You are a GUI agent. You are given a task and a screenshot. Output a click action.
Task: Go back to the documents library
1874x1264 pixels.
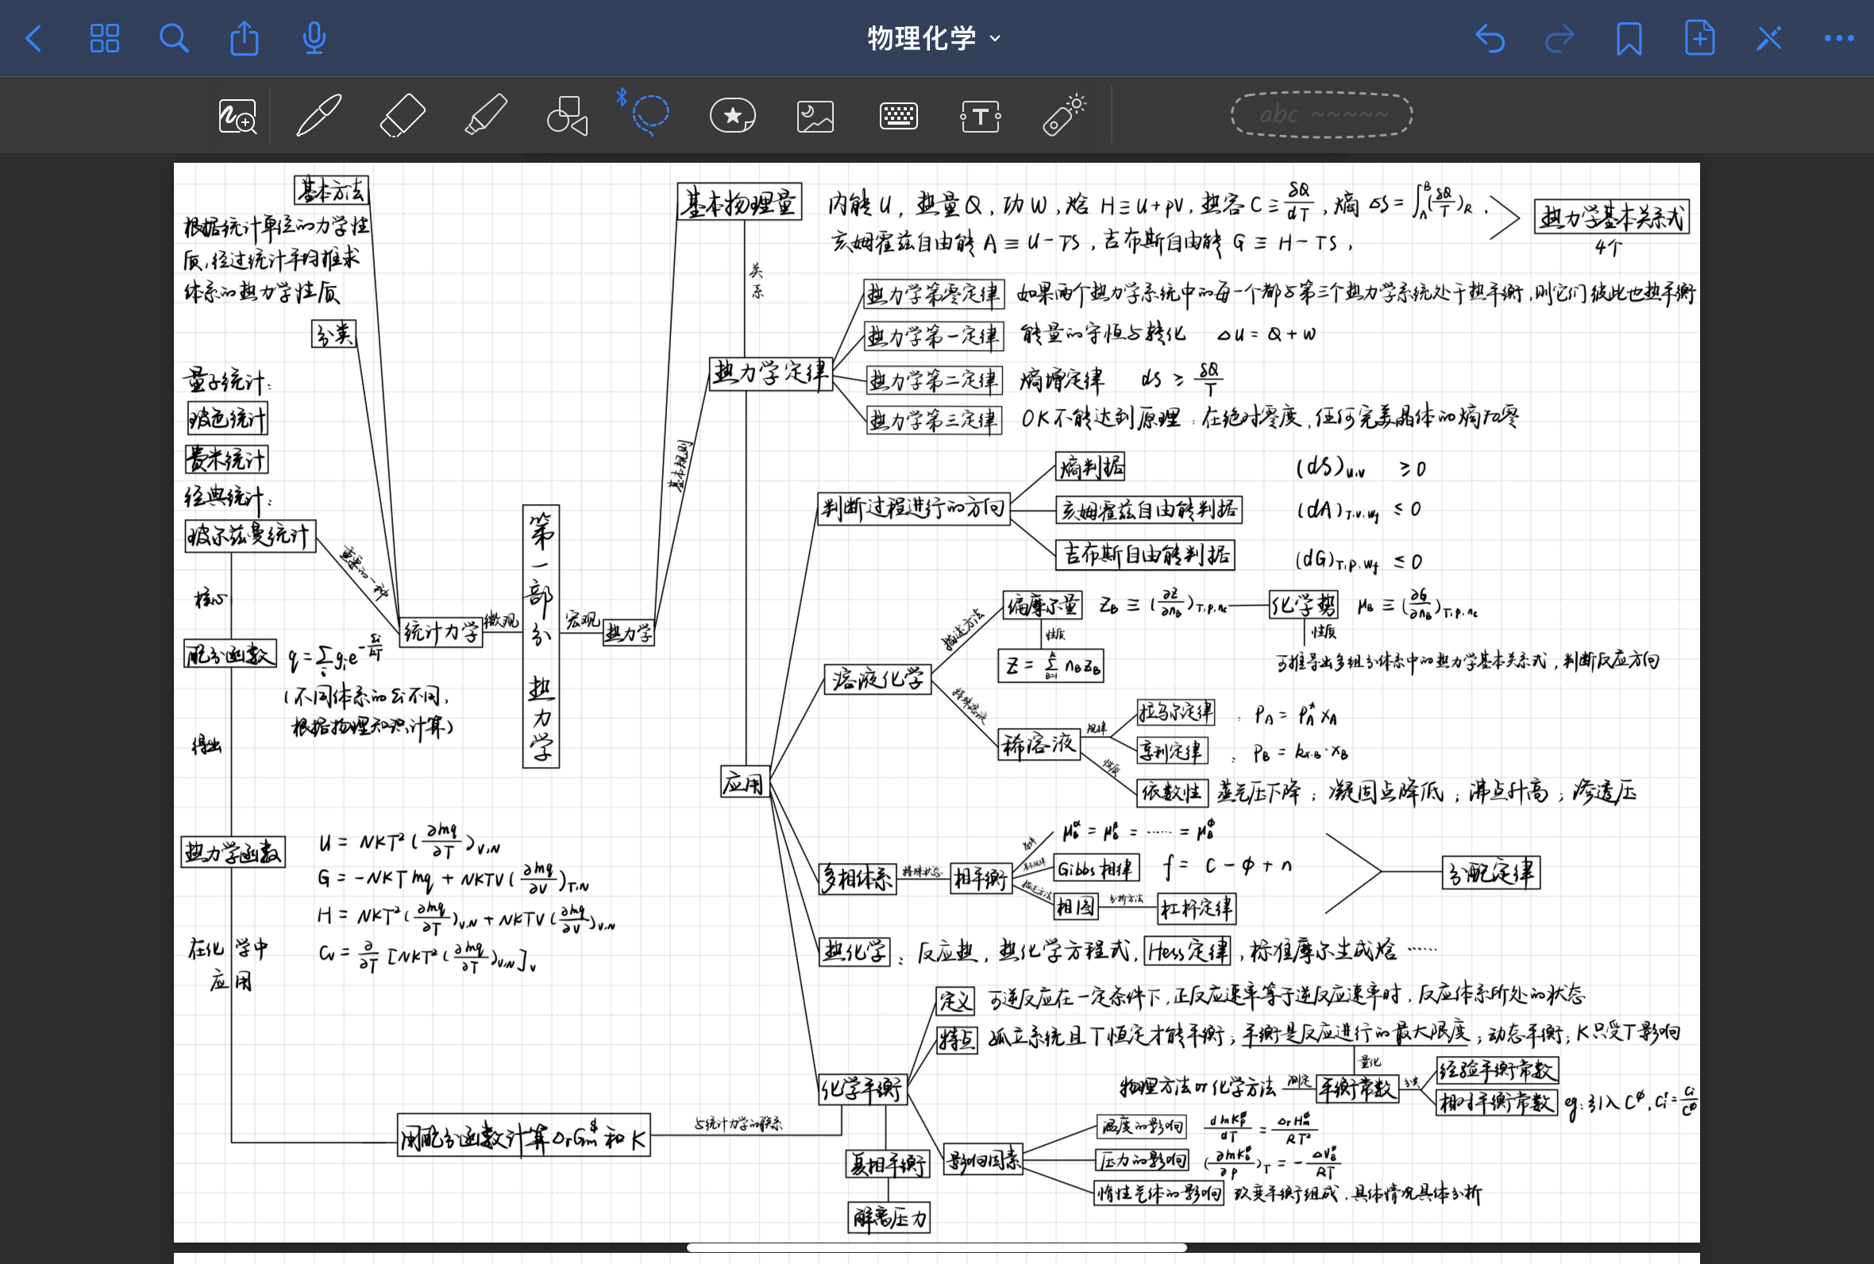[34, 38]
